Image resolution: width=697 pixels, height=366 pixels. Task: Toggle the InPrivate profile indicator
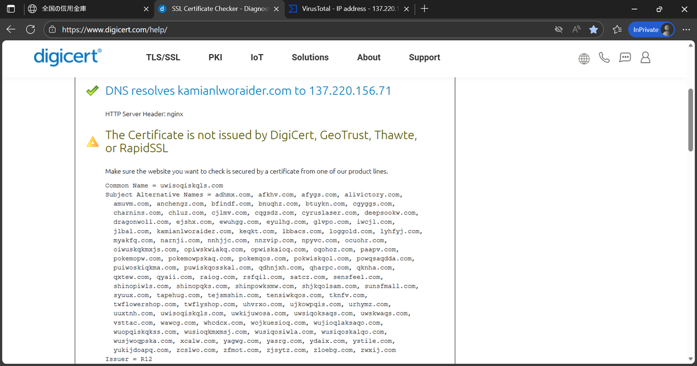coord(651,28)
